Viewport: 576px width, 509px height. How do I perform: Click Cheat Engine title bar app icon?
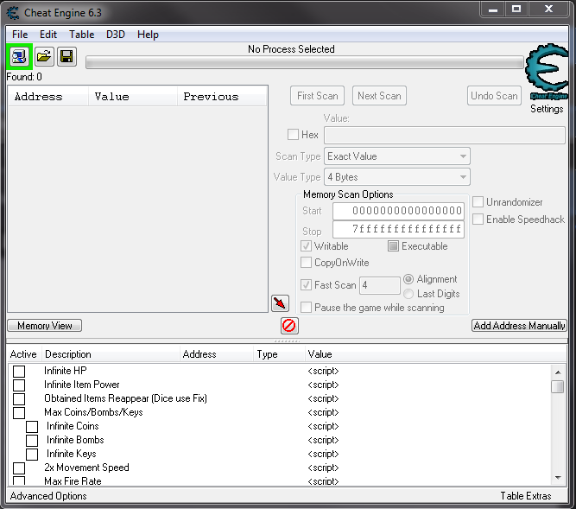click(13, 13)
